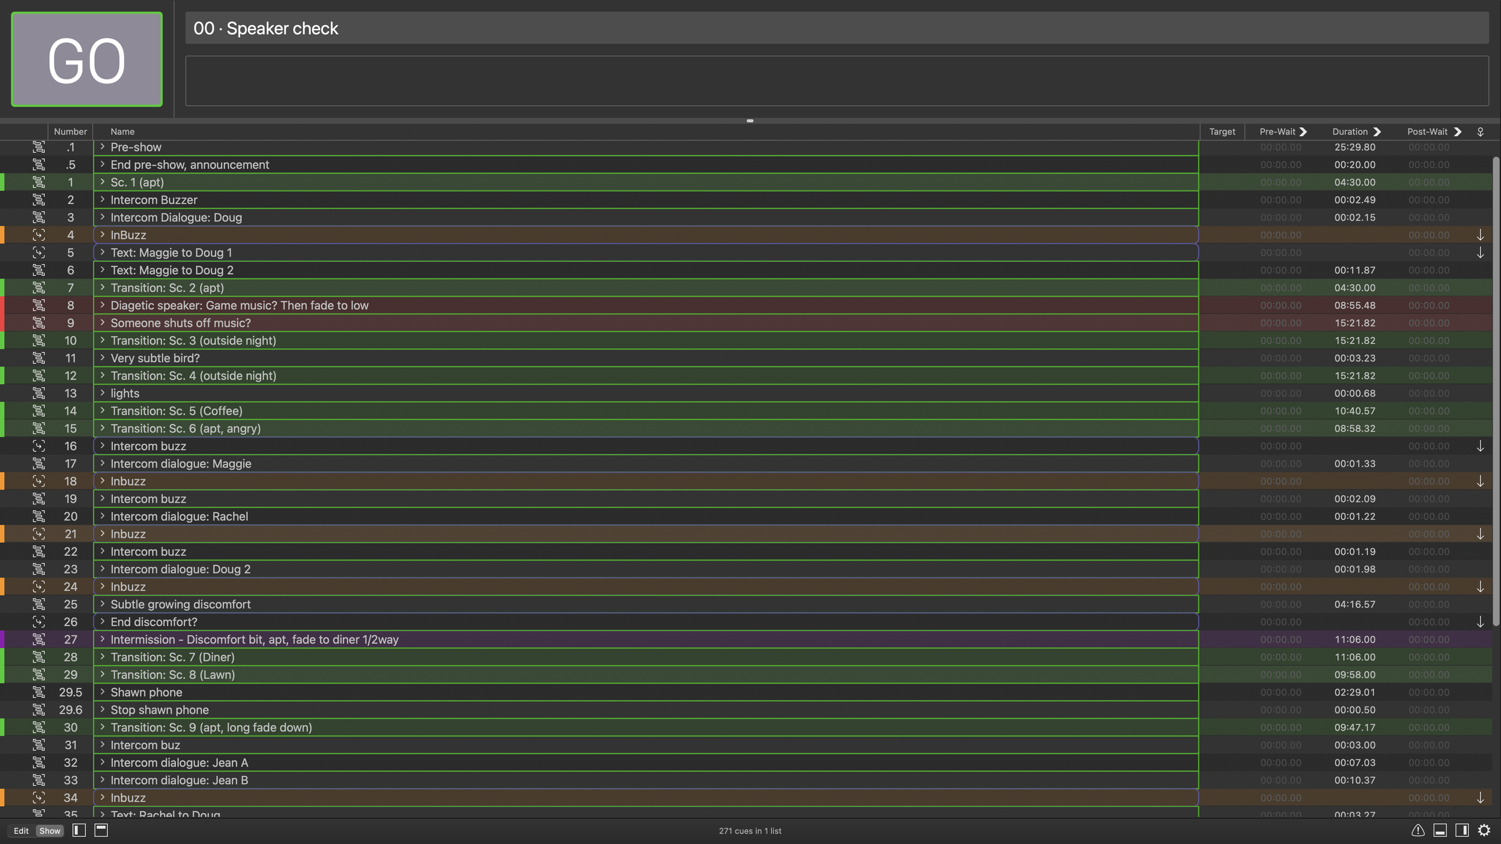Click the cue notes text field

836,81
